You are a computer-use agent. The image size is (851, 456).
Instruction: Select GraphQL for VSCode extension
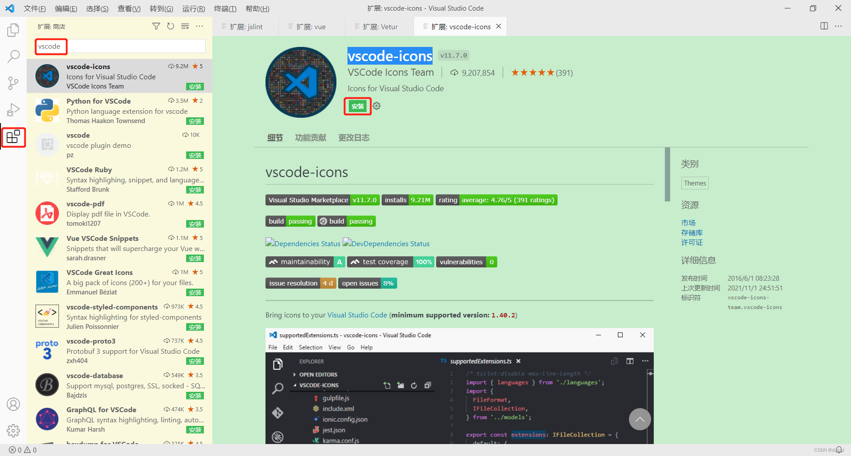tap(119, 419)
